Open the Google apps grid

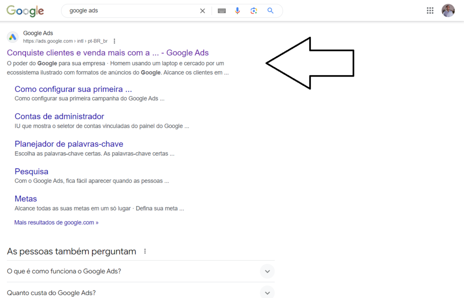(x=430, y=11)
